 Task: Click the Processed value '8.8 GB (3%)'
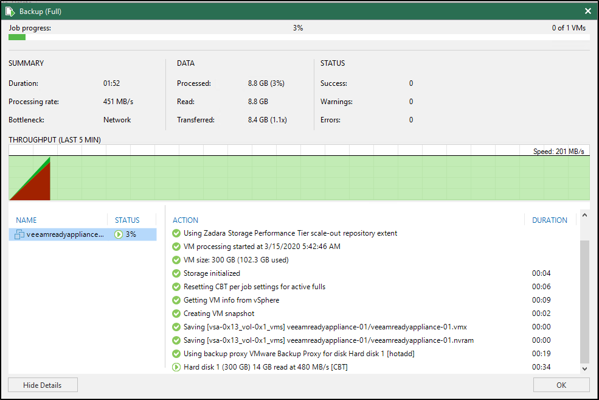tap(266, 83)
